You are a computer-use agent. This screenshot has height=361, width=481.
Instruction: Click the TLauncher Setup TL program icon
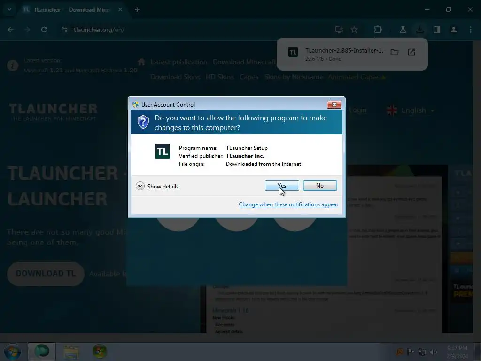coord(162,151)
